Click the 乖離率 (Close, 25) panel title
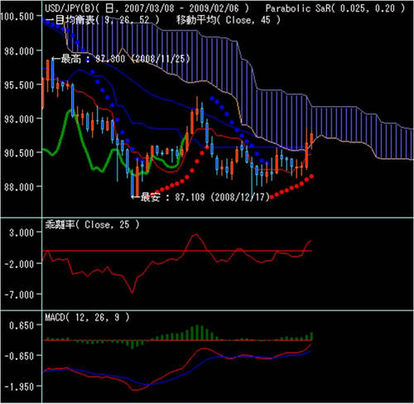Screen dimensions: 414x404 pos(92,224)
